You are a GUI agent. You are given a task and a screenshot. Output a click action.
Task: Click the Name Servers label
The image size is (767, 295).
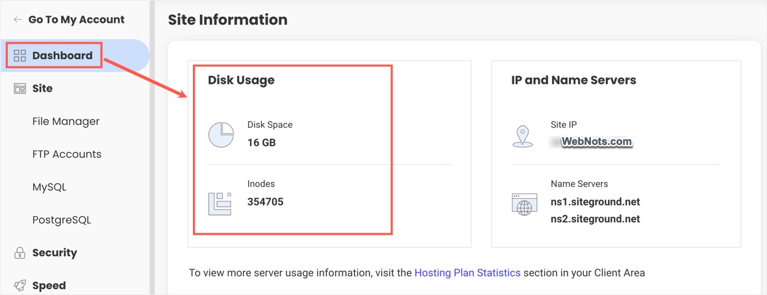[579, 184]
